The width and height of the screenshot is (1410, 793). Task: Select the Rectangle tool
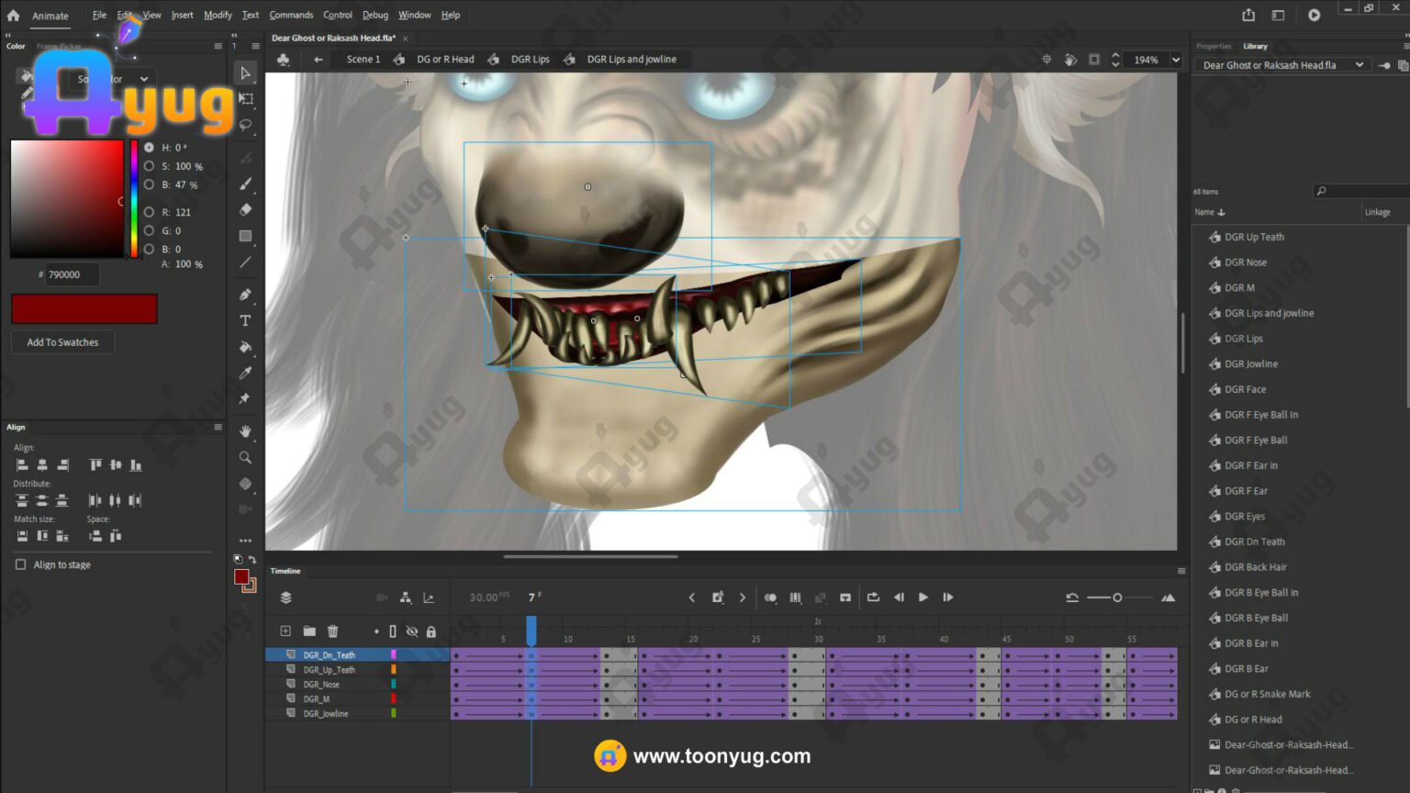tap(245, 236)
